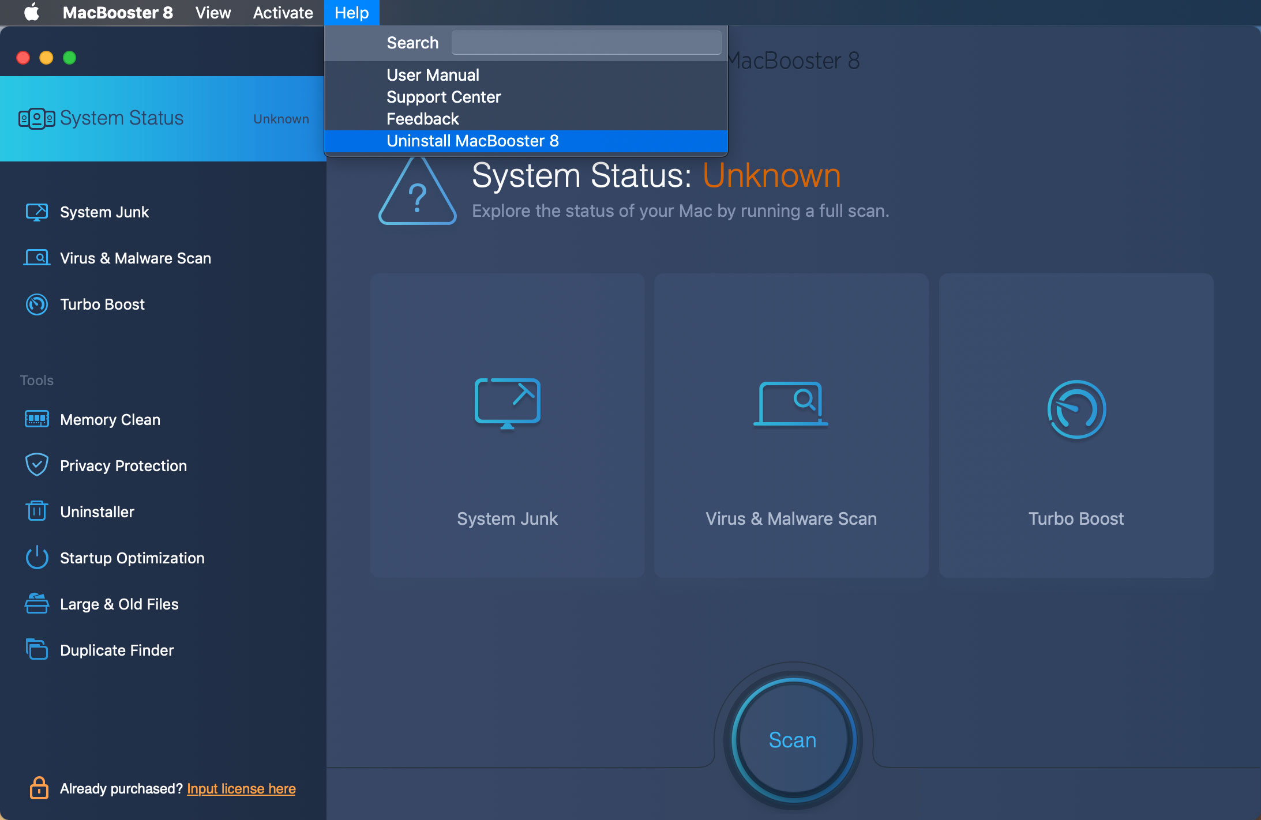
Task: Click the Startup Optimization power icon
Action: (37, 557)
